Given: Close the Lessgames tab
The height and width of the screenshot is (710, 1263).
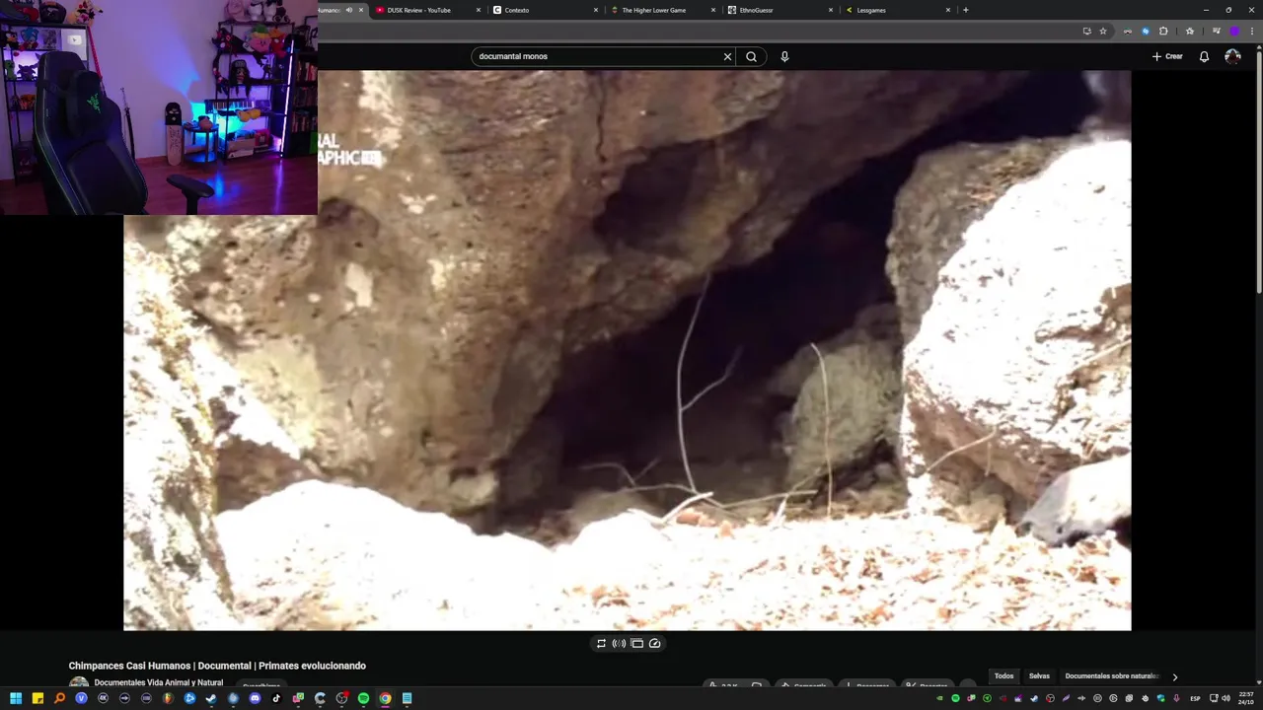Looking at the screenshot, I should [x=948, y=10].
